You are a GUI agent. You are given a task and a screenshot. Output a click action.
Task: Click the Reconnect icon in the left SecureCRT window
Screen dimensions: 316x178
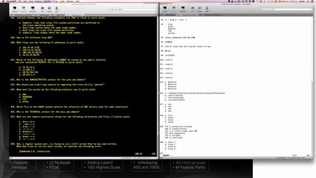[24, 8]
